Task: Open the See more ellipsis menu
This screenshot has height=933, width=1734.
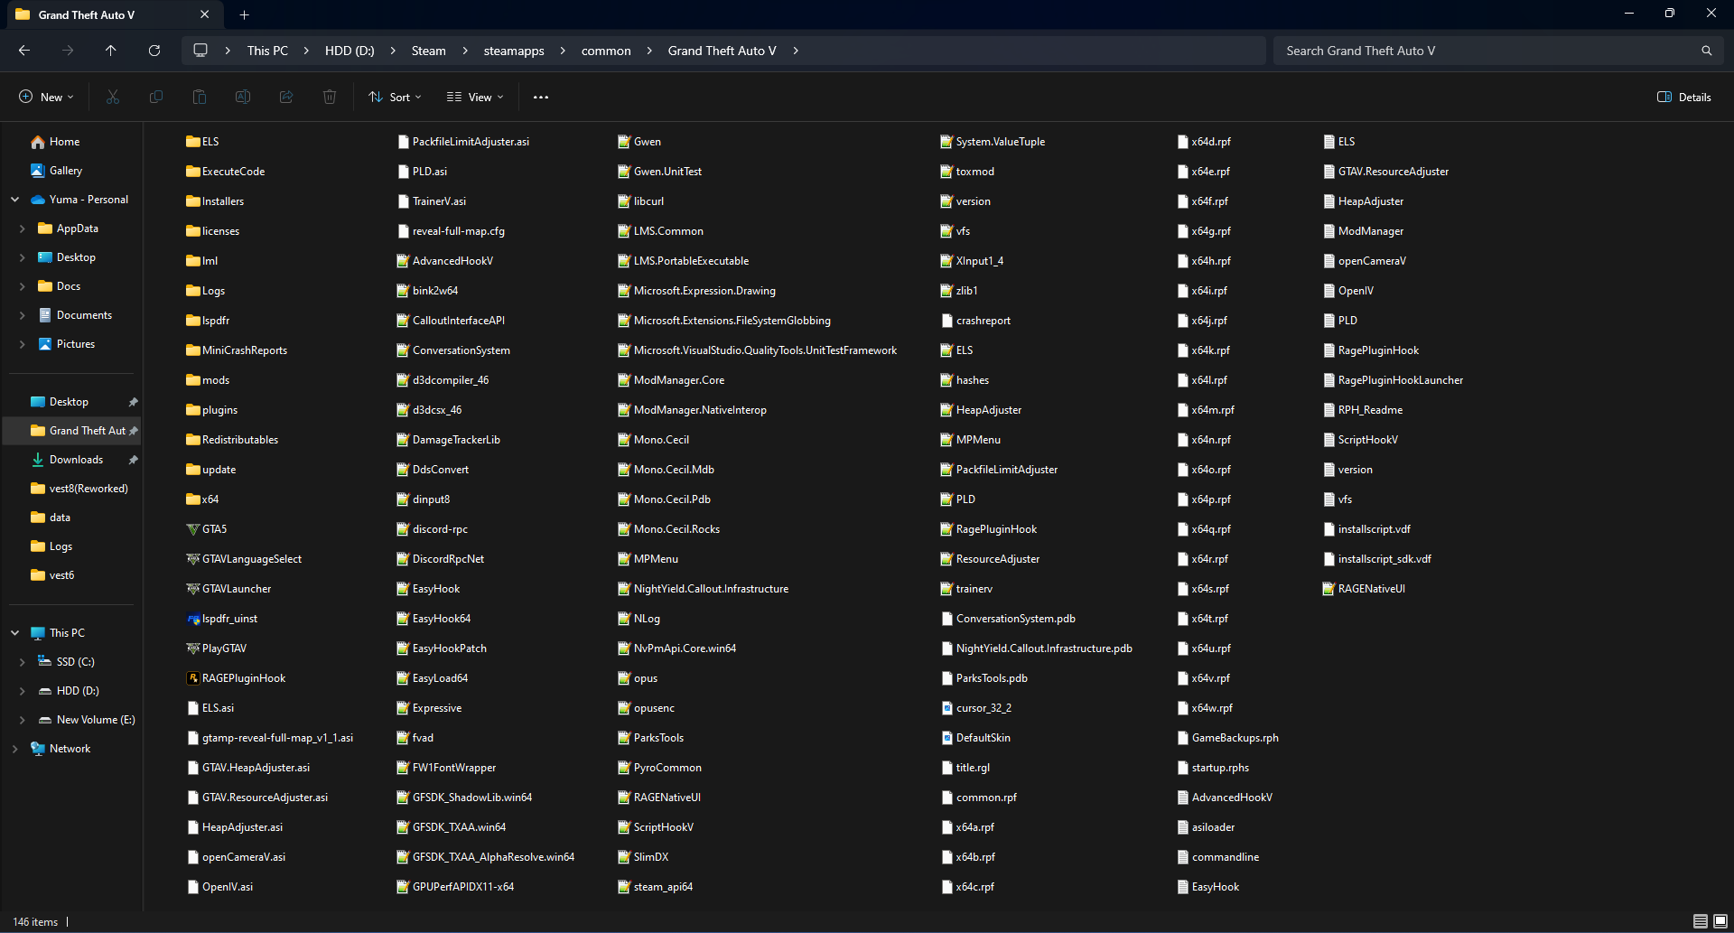Action: (x=541, y=97)
